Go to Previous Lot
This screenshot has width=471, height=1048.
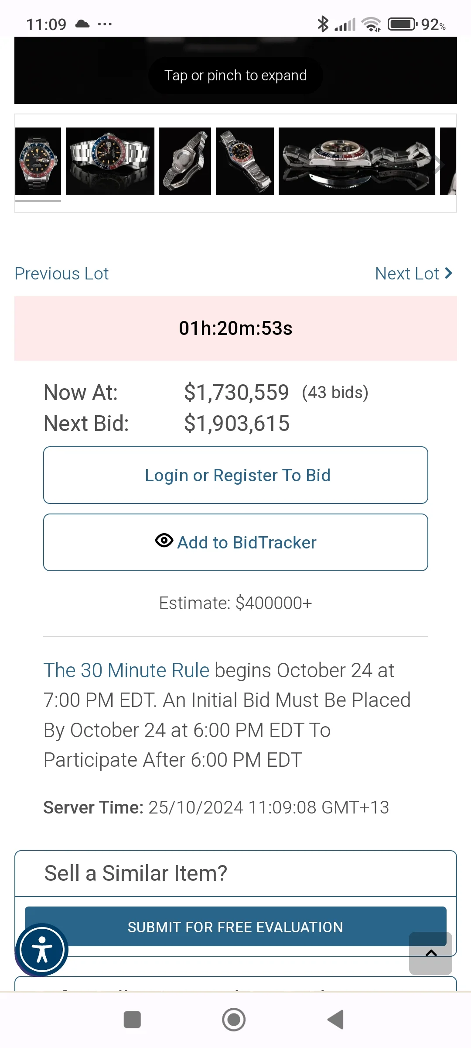61,274
